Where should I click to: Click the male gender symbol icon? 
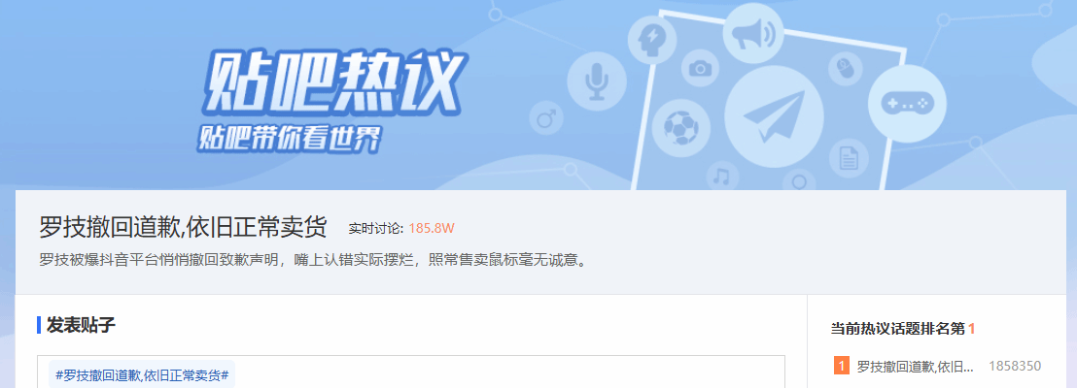(x=546, y=116)
